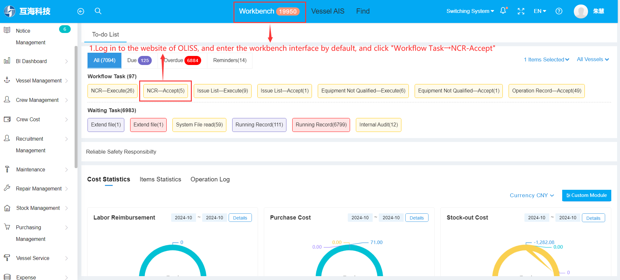Open Issue List—Accept(1) task
The width and height of the screenshot is (620, 280).
click(x=285, y=91)
